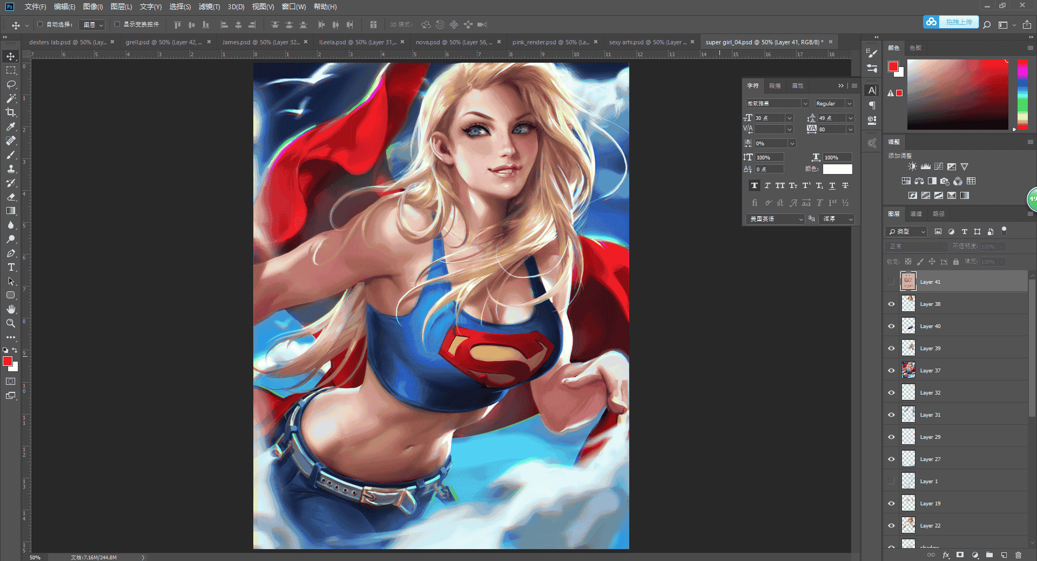Screen dimensions: 1037x561
Task: Select the Horizontal Type tool
Action: (x=11, y=267)
